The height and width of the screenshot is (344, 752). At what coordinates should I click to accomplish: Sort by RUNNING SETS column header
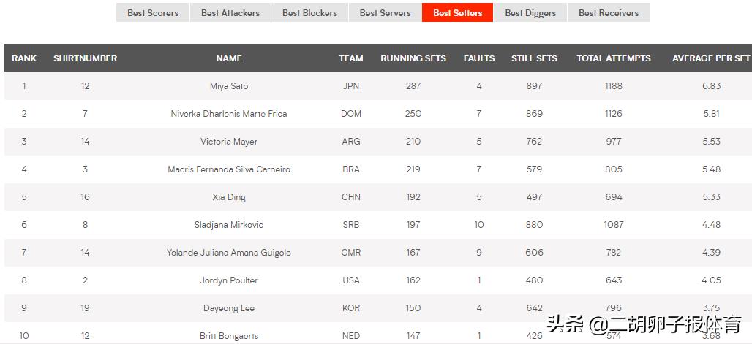tap(413, 58)
